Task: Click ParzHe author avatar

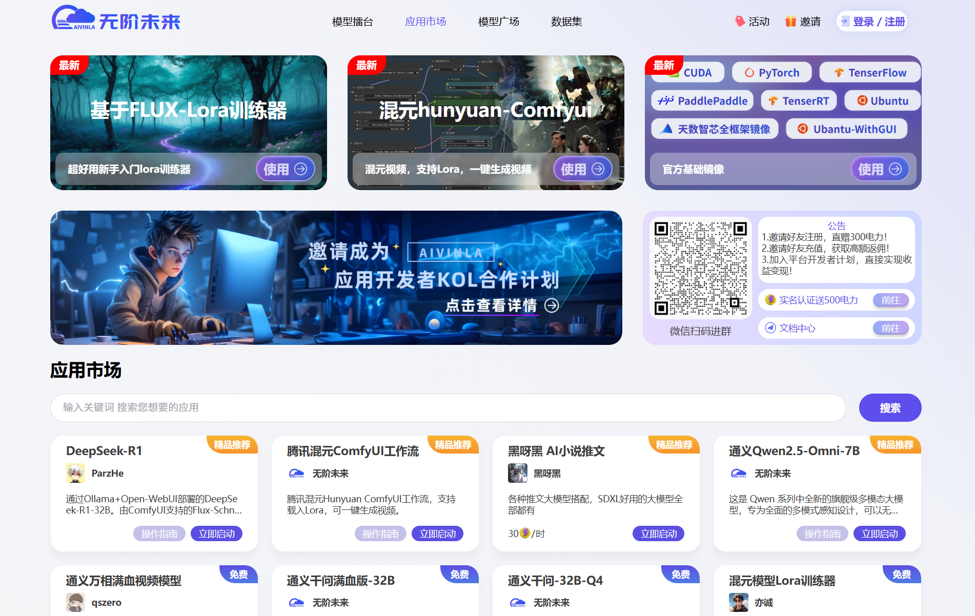Action: [x=75, y=473]
